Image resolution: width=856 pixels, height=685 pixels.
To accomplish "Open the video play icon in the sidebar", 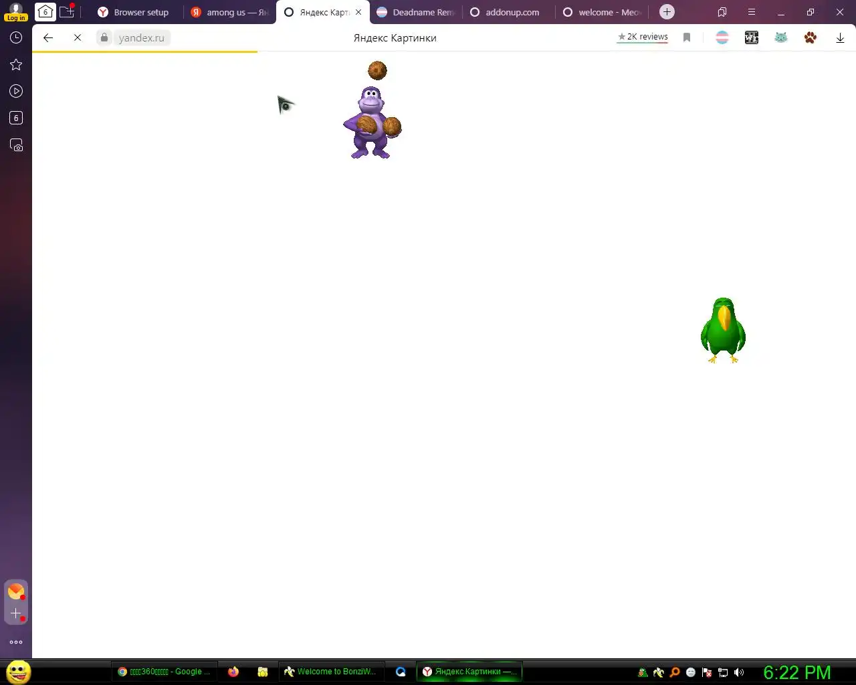I will (16, 91).
